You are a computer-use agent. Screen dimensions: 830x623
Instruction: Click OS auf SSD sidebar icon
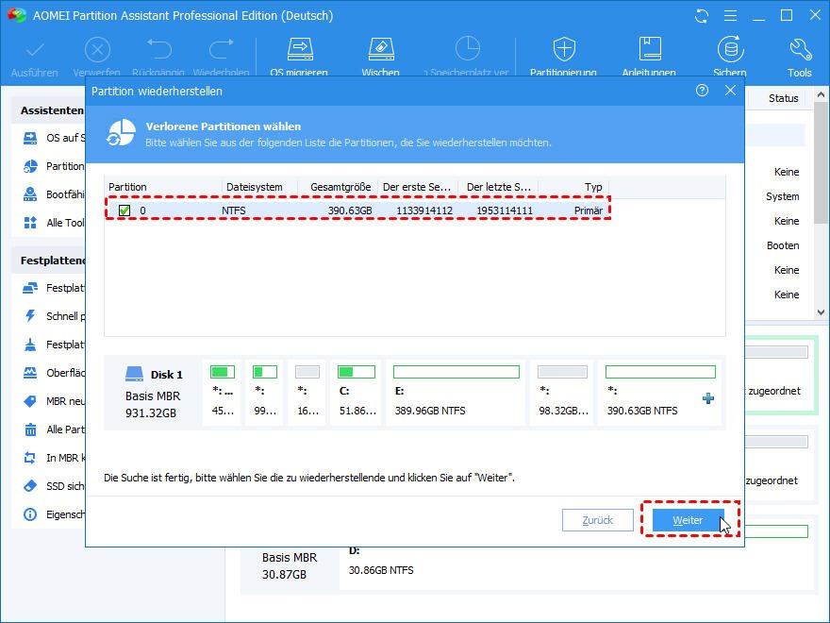pos(30,138)
